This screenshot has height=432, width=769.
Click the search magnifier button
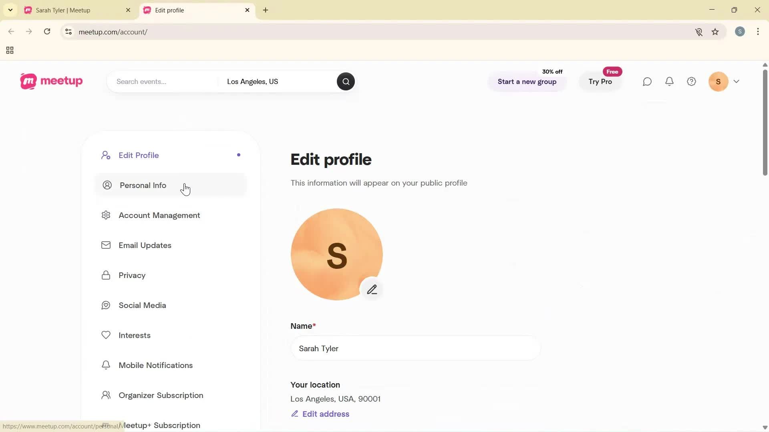click(x=346, y=81)
